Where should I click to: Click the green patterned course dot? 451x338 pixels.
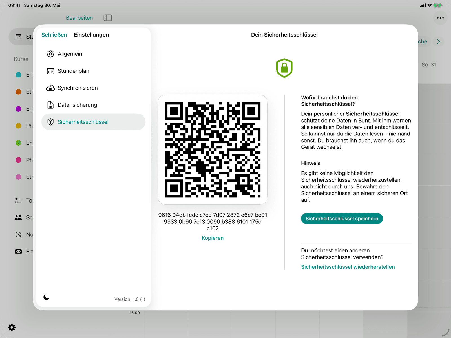tap(18, 143)
